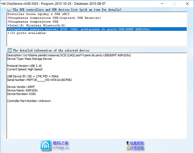The image size is (194, 153).
Task: Select the Logitech USB Receiver device
Action: point(97,18)
